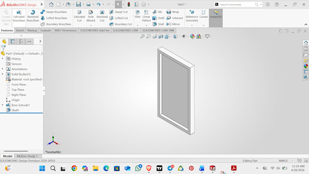Screen dimensions: 309x174
Task: Select the Draft tool
Action: [158, 18]
